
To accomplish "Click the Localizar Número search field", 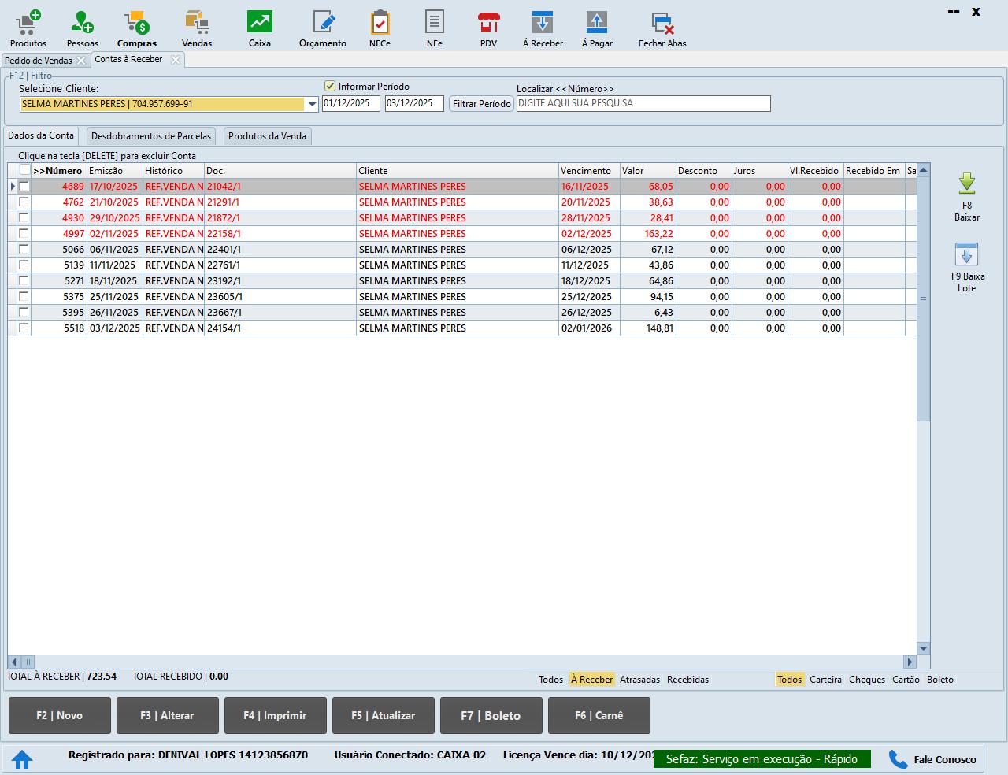I will [643, 104].
